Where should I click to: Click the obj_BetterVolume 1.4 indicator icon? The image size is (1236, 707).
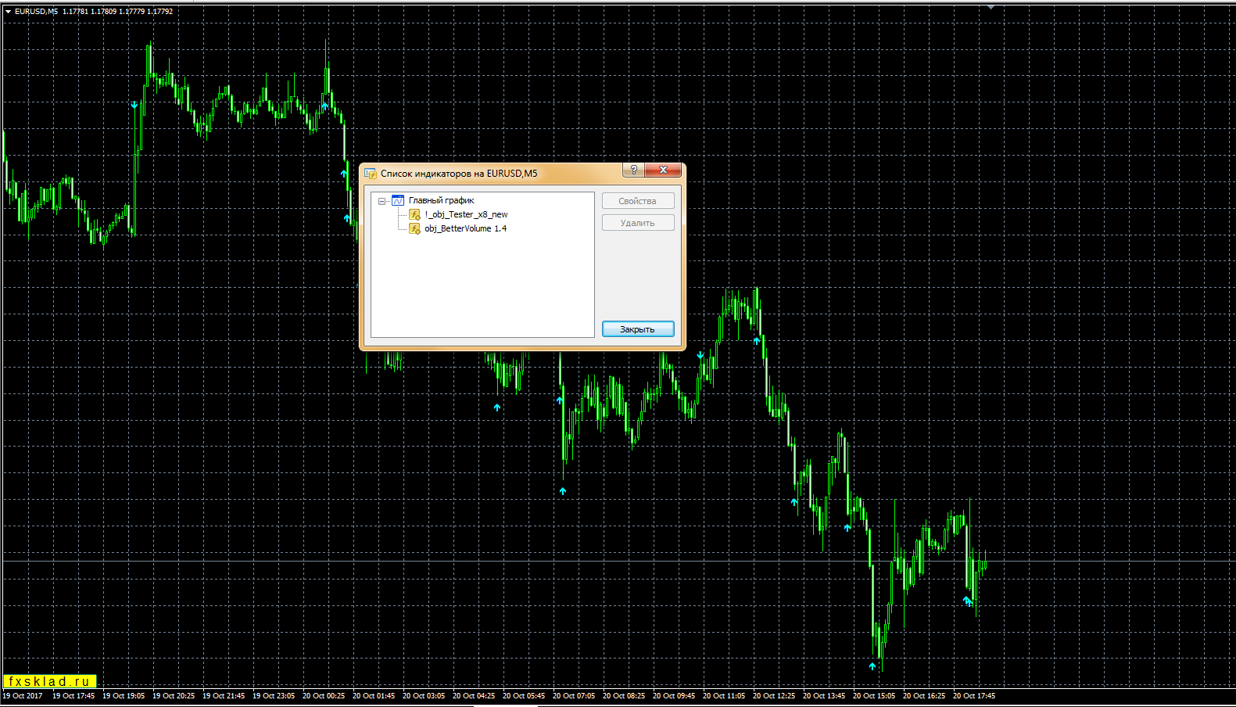pyautogui.click(x=415, y=228)
